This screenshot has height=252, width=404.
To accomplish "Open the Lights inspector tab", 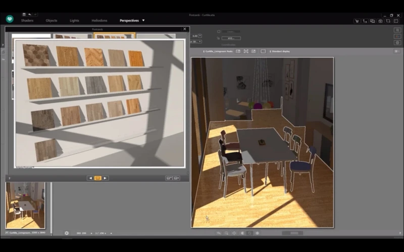I will [74, 21].
